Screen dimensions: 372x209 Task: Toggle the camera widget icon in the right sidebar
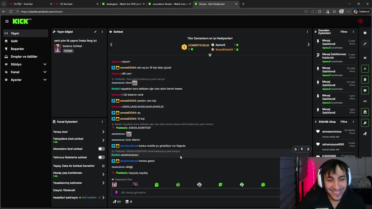pyautogui.click(x=365, y=112)
